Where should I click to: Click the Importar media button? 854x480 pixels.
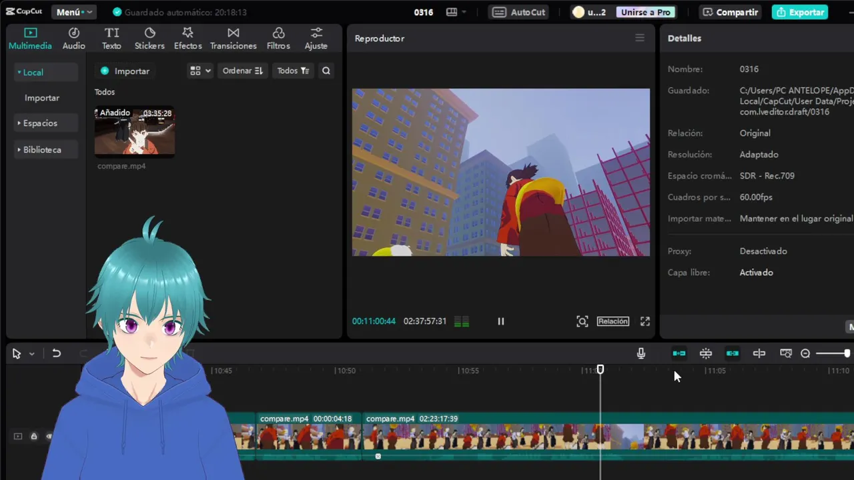pos(125,71)
